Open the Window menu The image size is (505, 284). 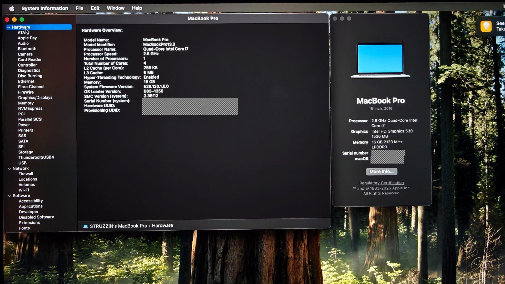pos(116,8)
